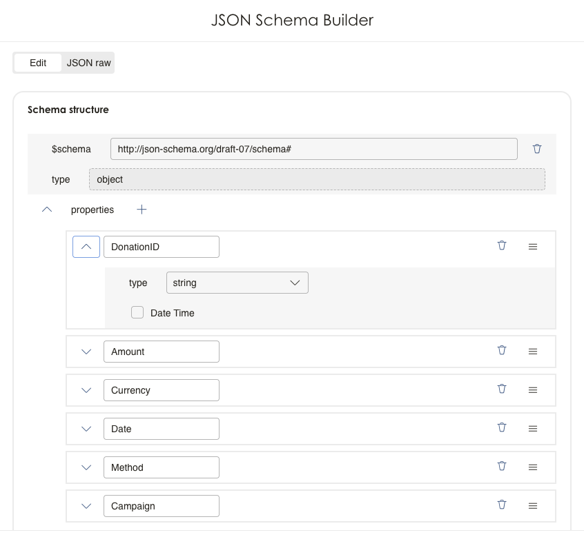584x537 pixels.
Task: Click the $schema URL input field
Action: (313, 149)
